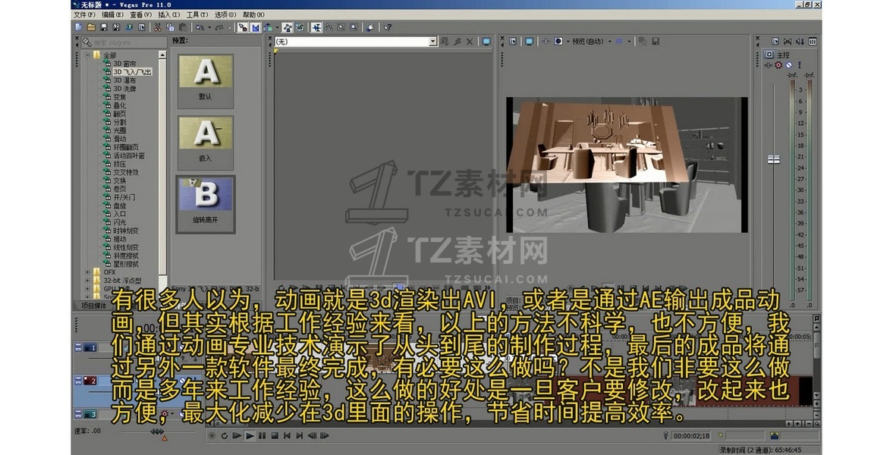Click the Undo arrow icon
This screenshot has width=893, height=455.
201,28
